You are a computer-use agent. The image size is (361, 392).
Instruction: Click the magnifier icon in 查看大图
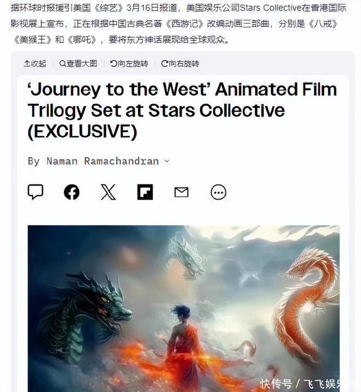[x=62, y=63]
